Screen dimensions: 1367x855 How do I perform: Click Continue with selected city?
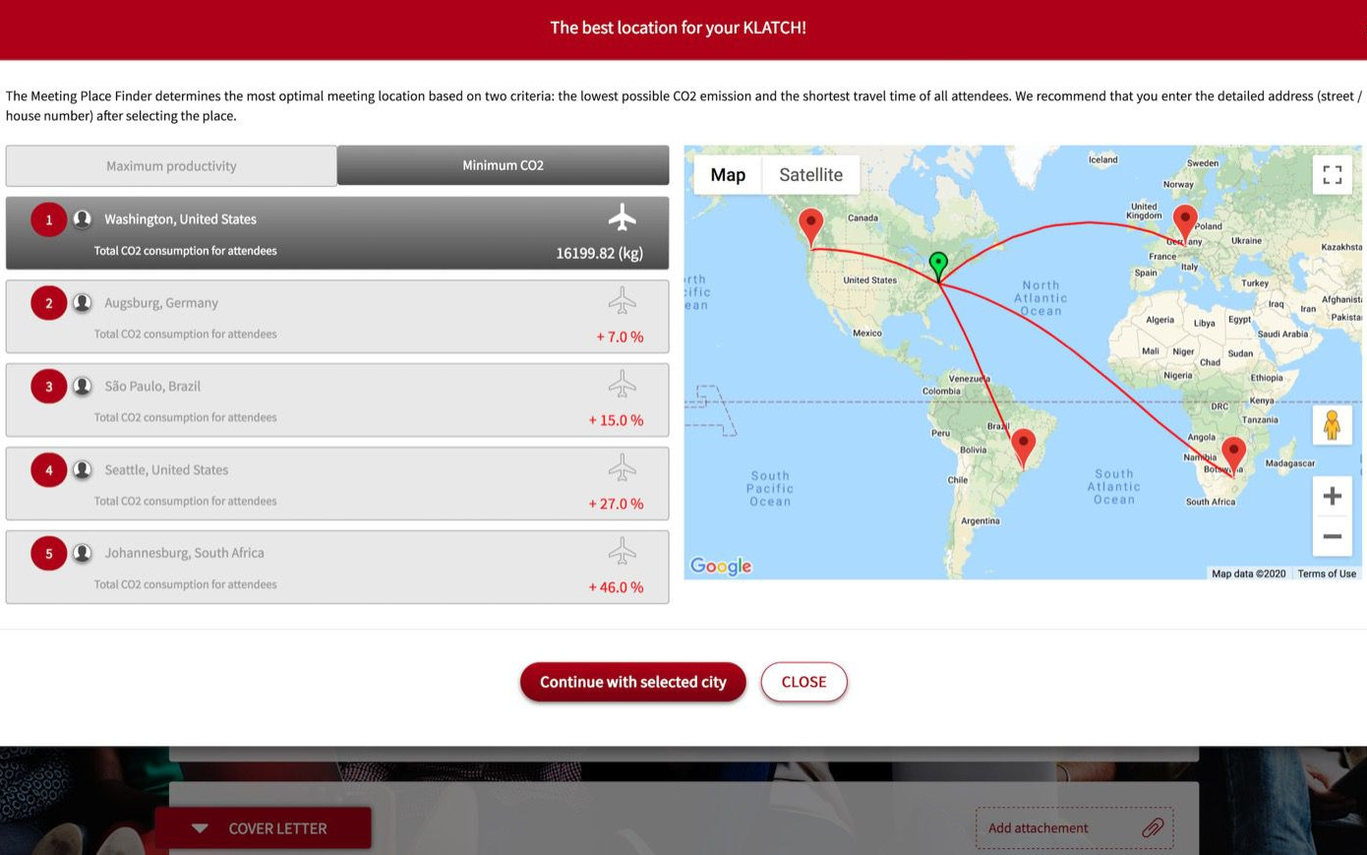click(632, 682)
